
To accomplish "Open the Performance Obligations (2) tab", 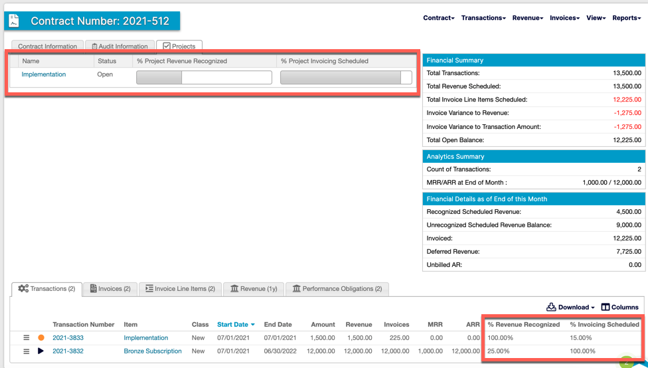I will 337,288.
